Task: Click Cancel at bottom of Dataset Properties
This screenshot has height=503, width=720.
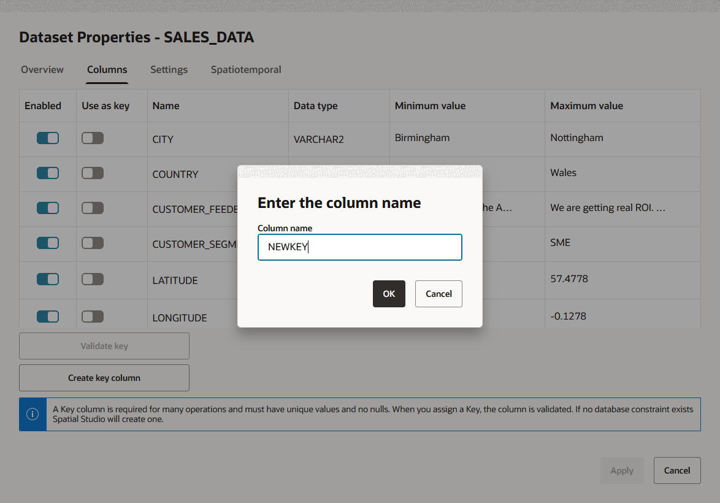Action: (x=677, y=470)
